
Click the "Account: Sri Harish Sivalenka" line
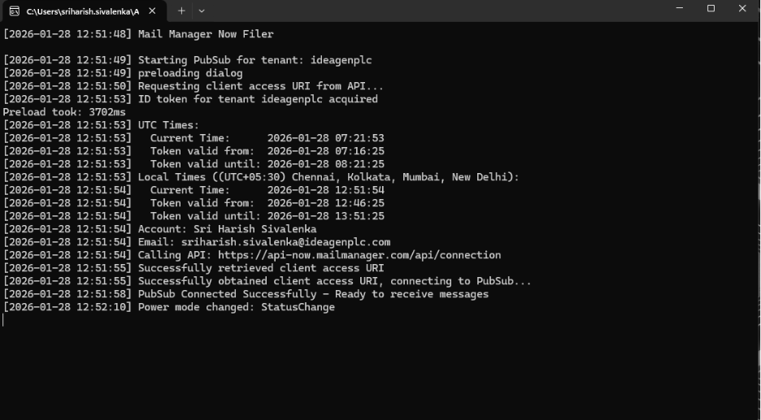click(227, 229)
